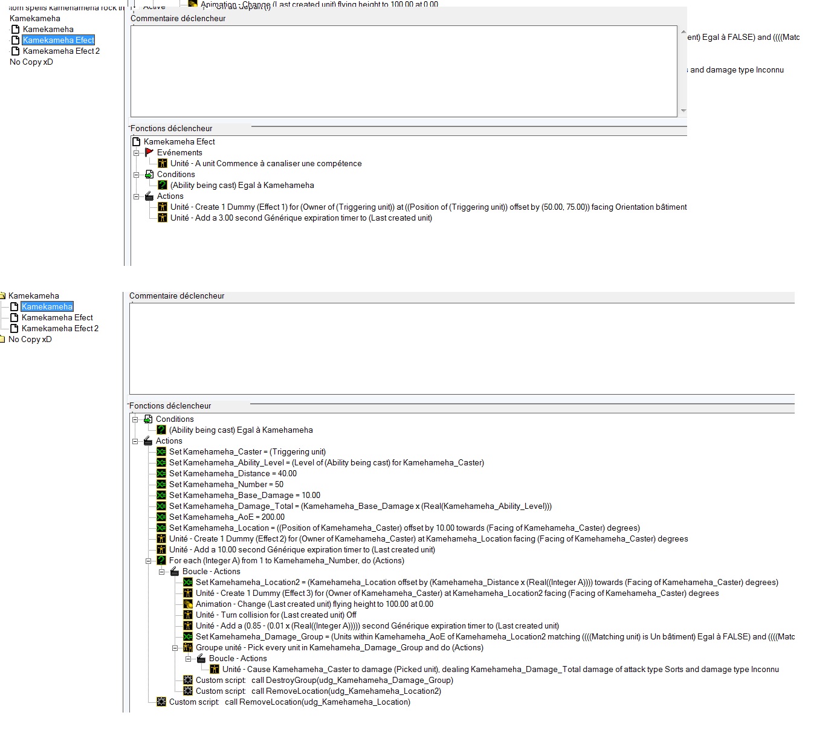Select '(Ability being cast) Egal à Kamehameha' in lower tree
The image size is (837, 750).
tap(241, 430)
